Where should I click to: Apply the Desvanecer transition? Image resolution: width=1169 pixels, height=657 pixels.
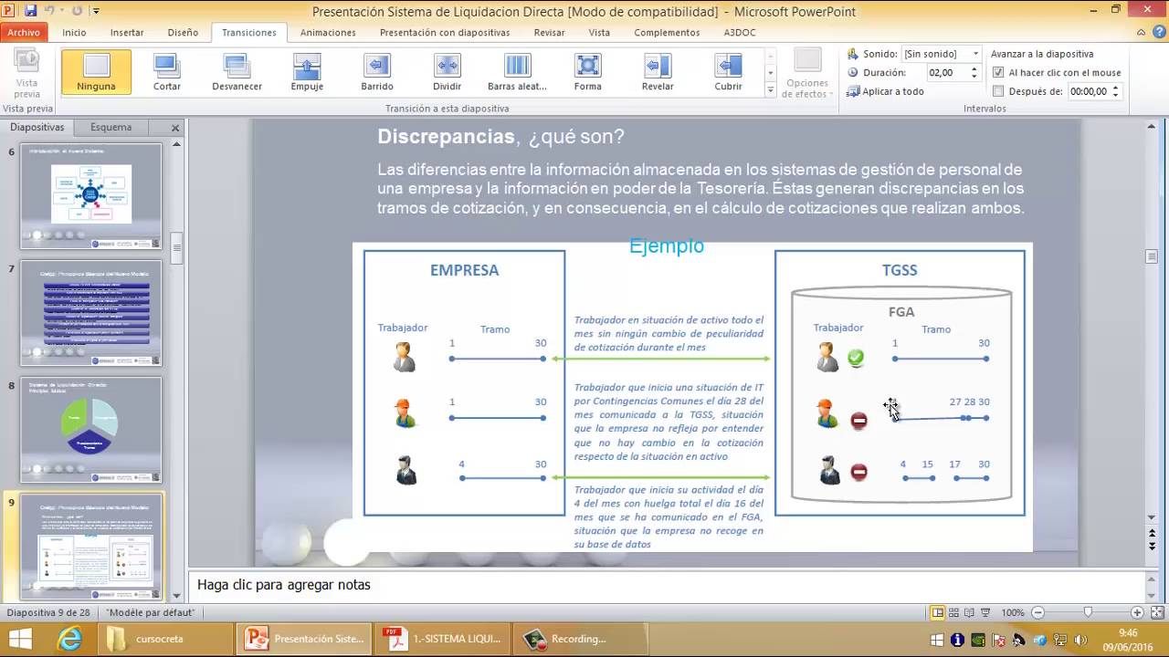point(237,72)
